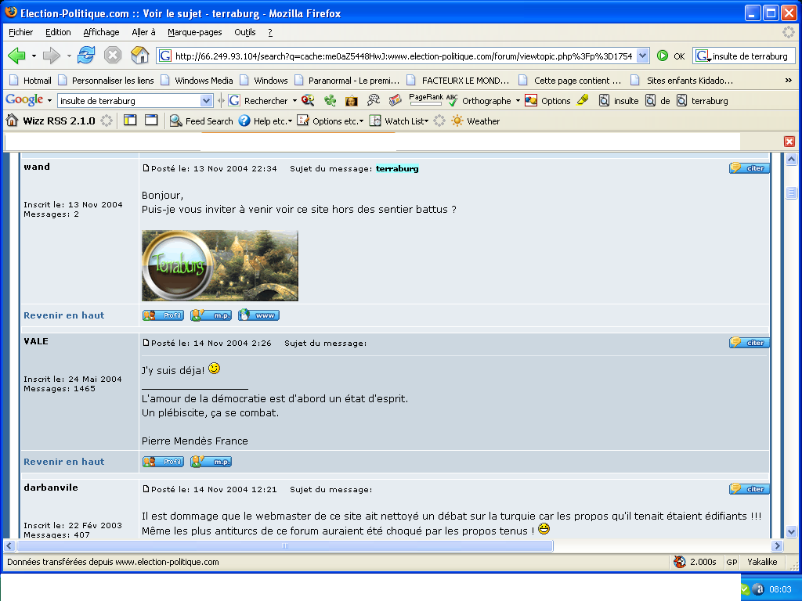802x601 pixels.
Task: Send wand a private message (m.p.)
Action: click(x=211, y=315)
